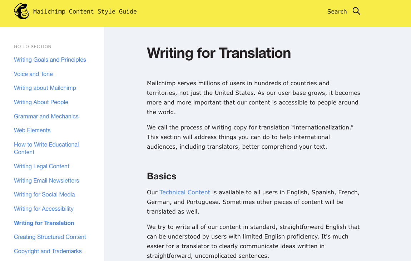
Task: Navigate to Copyright and Trademarks
Action: click(x=48, y=251)
